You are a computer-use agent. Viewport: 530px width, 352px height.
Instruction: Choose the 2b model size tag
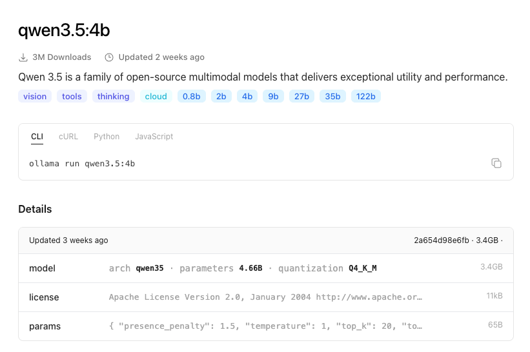pos(221,97)
